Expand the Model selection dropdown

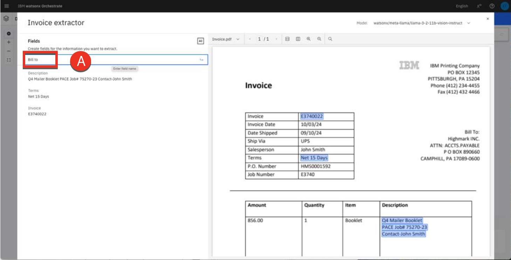(x=468, y=23)
